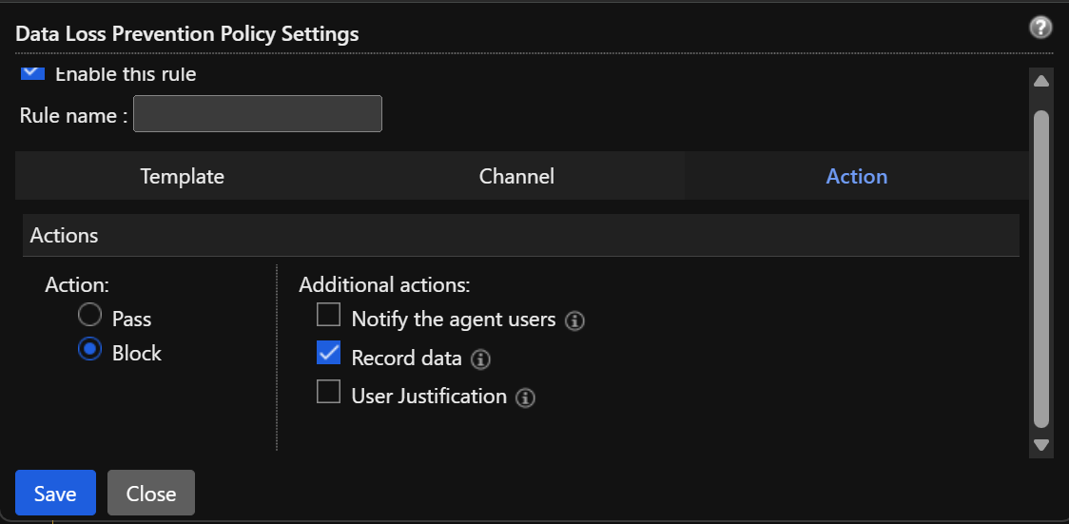Click the Close button

coord(151,493)
